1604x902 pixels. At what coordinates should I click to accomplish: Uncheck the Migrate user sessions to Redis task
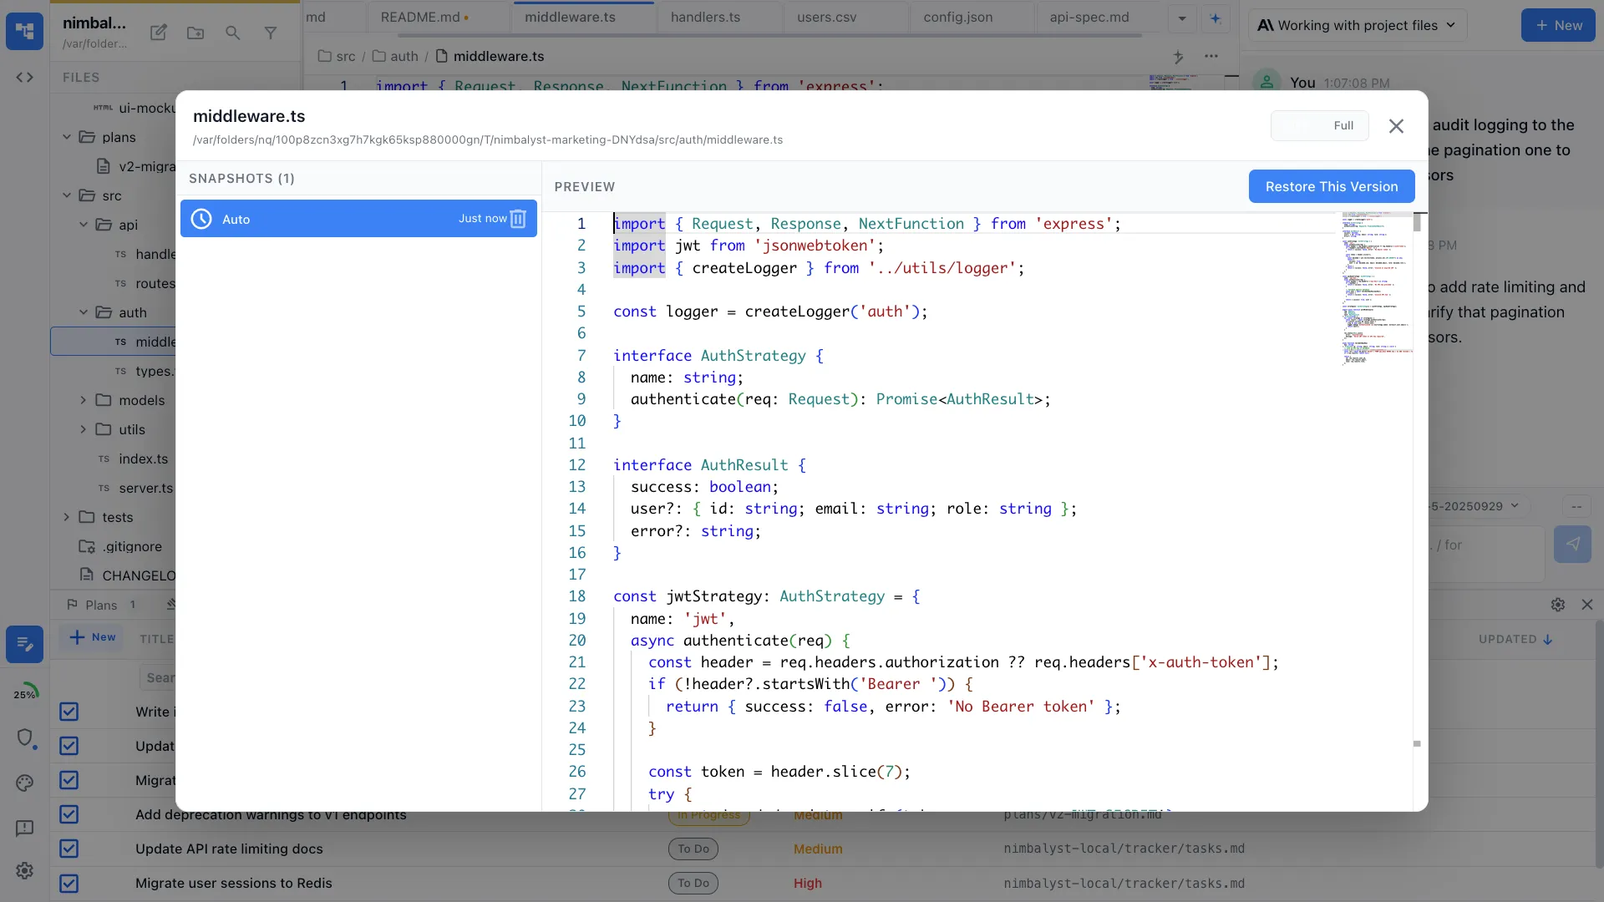pyautogui.click(x=69, y=883)
